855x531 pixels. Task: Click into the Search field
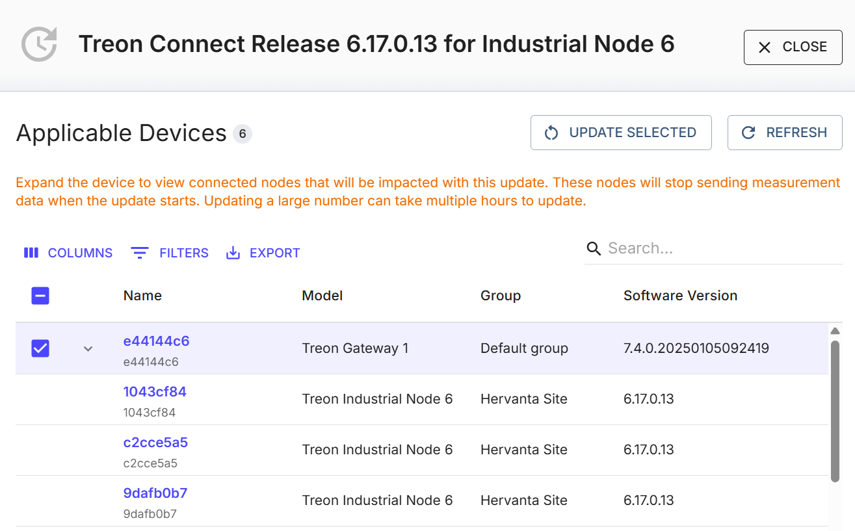(715, 249)
